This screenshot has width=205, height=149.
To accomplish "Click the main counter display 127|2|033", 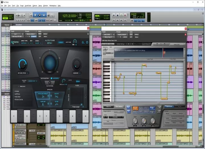I will pos(69,16).
